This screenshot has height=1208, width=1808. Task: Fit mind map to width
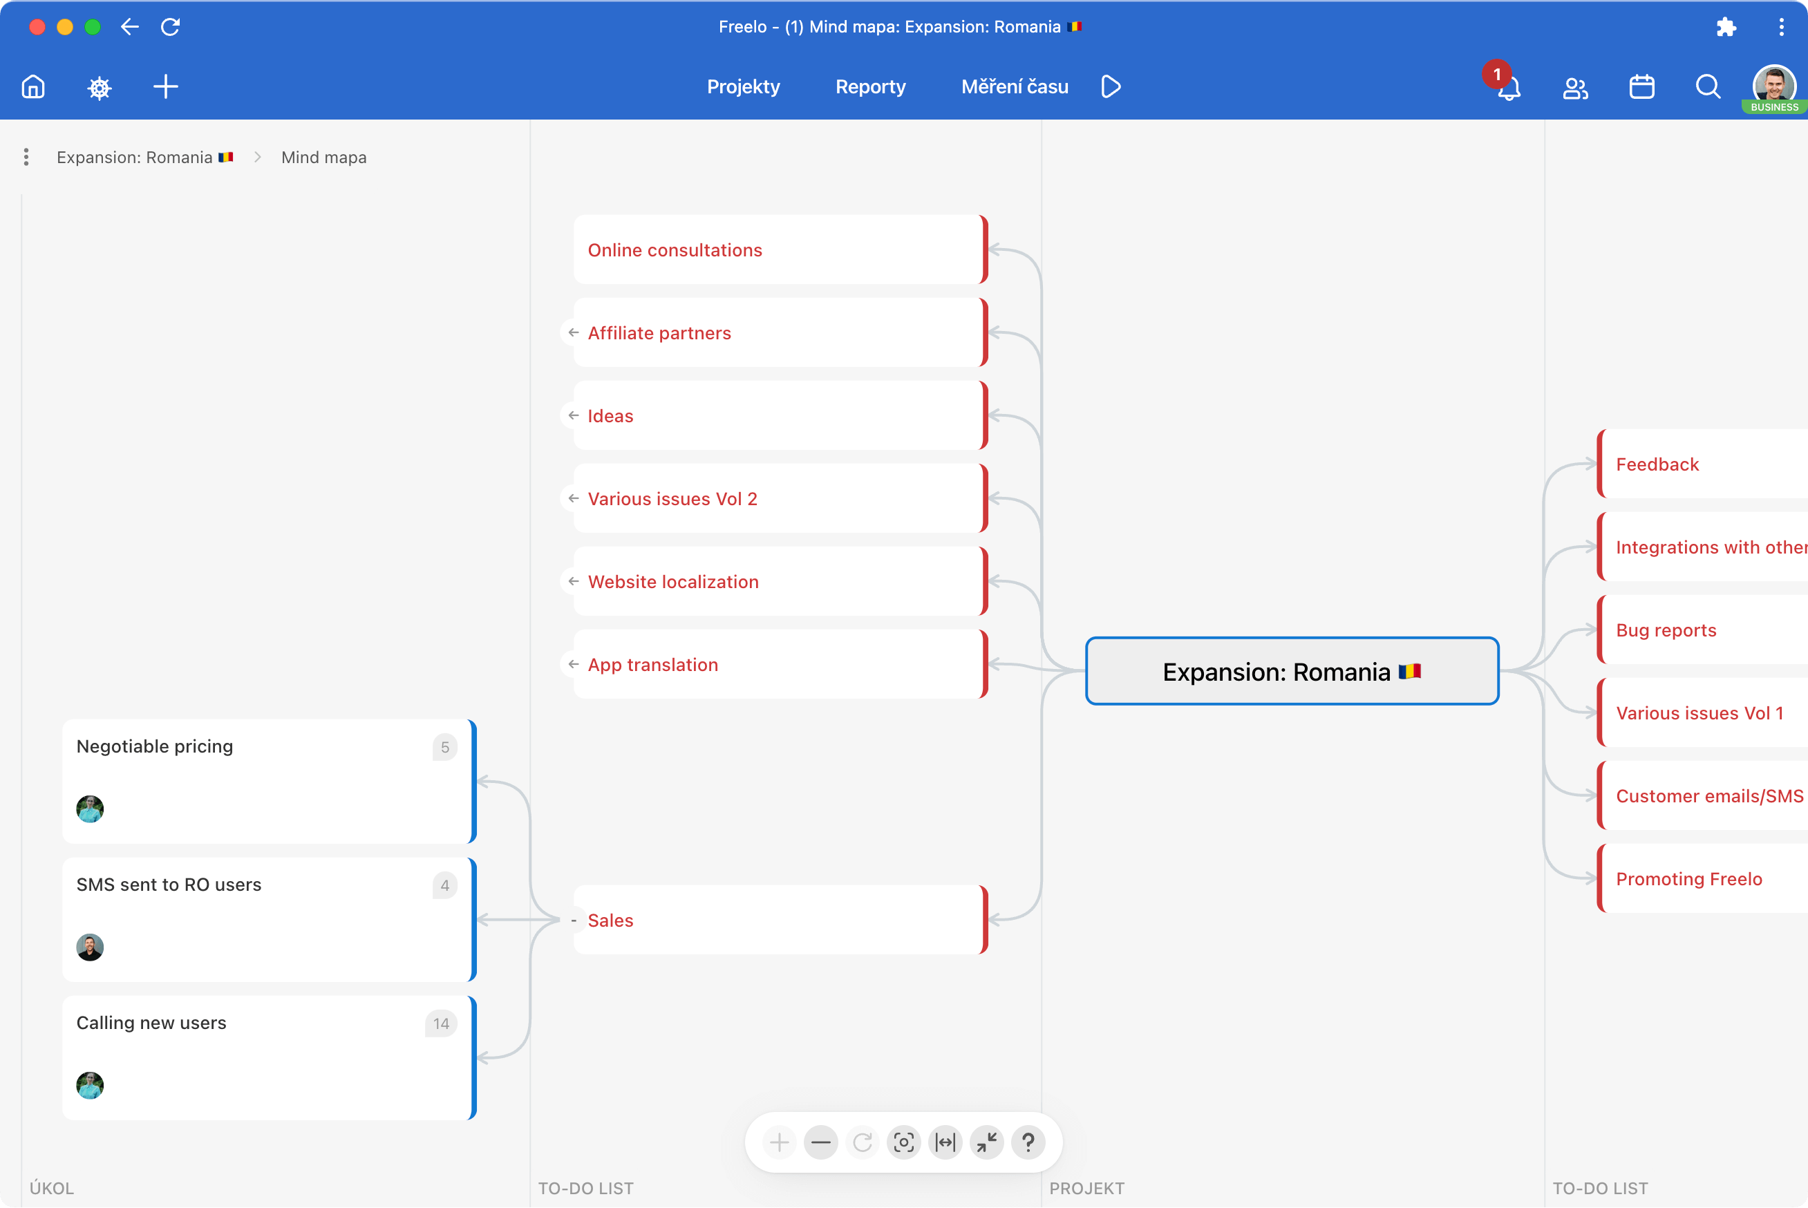coord(945,1142)
